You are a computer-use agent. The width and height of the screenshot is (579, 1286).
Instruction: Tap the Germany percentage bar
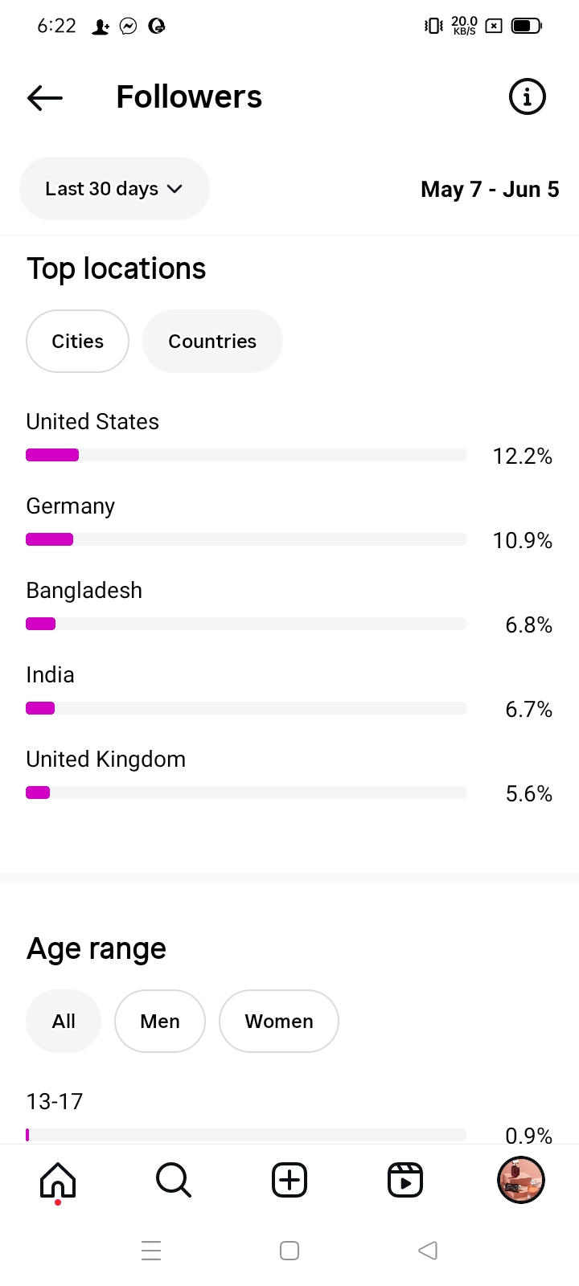click(x=246, y=540)
